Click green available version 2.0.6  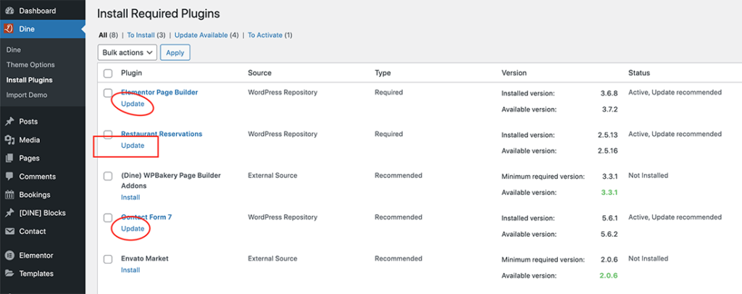609,276
